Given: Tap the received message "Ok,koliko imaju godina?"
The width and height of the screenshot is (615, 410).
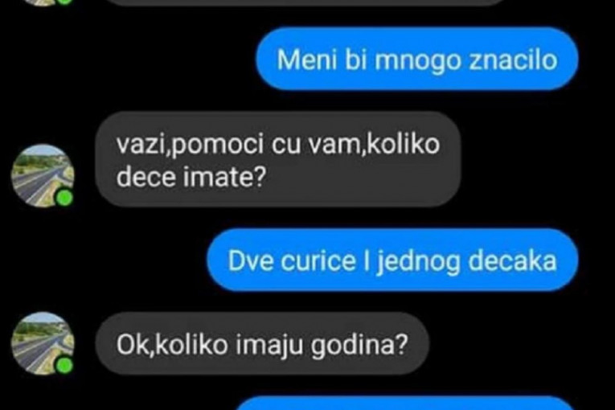Looking at the screenshot, I should pos(262,343).
